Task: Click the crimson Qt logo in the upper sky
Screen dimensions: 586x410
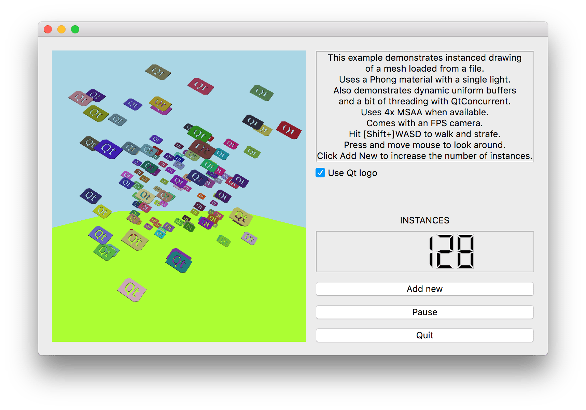Action: [x=201, y=86]
